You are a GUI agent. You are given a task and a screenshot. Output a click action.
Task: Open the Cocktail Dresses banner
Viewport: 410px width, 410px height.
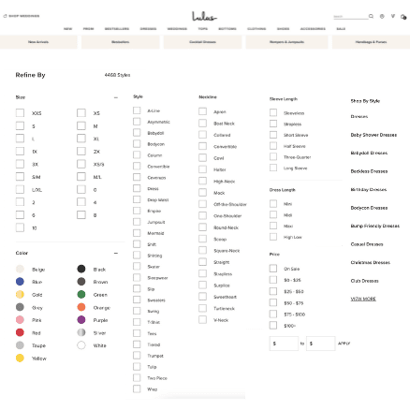pyautogui.click(x=202, y=42)
